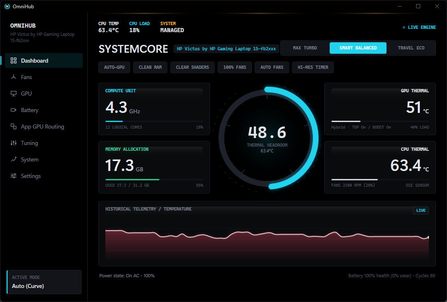Click the OmniHub logo in title bar

7,6
